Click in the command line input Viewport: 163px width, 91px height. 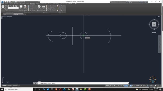(83, 83)
